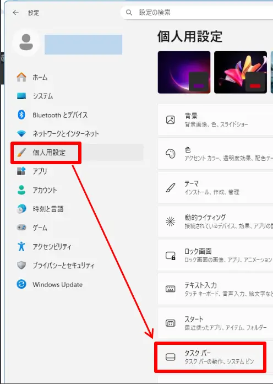The image size is (273, 384).
Task: Click the 背景 picture icon
Action: pos(171,120)
